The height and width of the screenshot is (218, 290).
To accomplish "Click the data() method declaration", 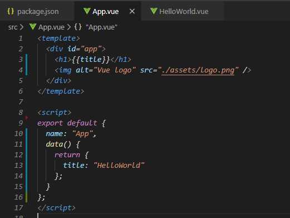I will (63, 144).
